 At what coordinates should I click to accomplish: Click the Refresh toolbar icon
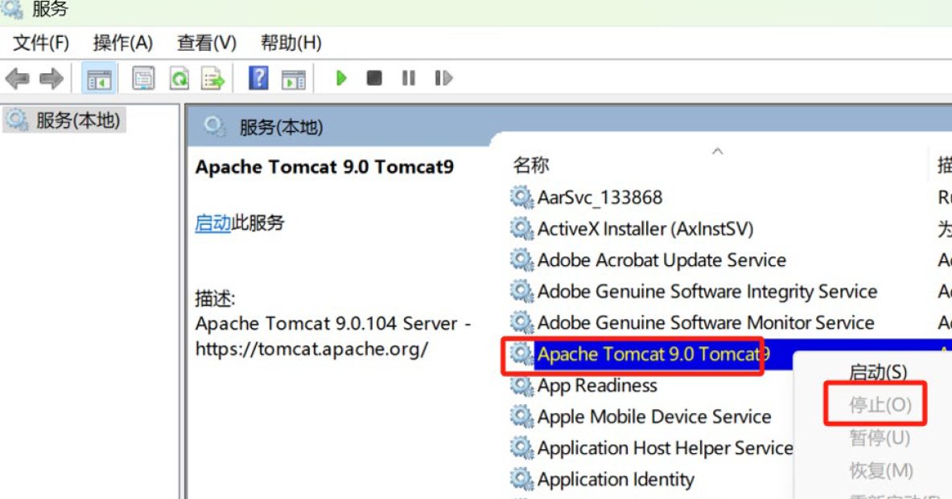pos(179,78)
